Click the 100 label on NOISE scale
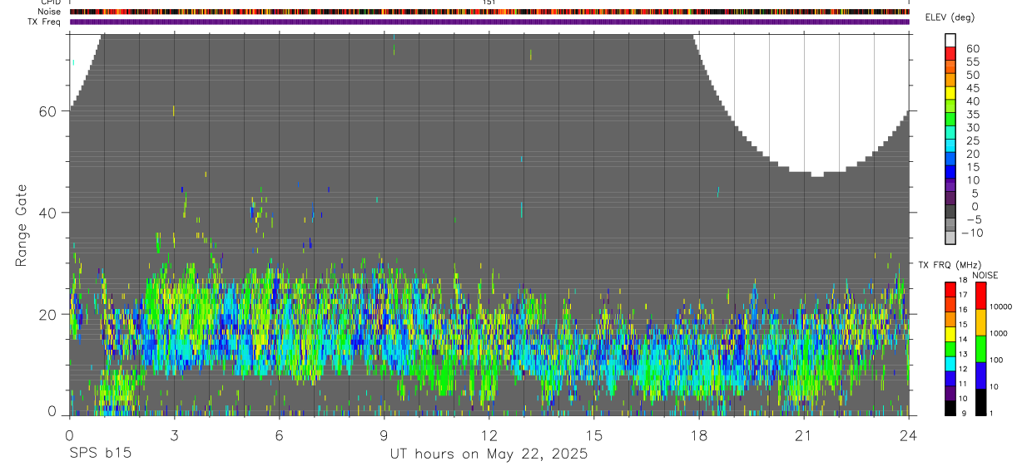This screenshot has width=1022, height=471. [997, 361]
